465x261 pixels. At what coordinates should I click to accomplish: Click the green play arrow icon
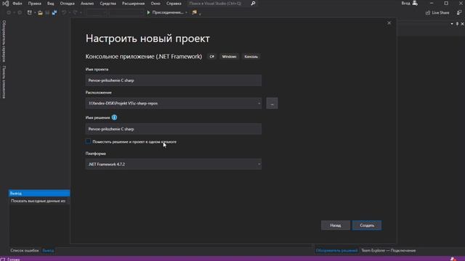coord(148,12)
